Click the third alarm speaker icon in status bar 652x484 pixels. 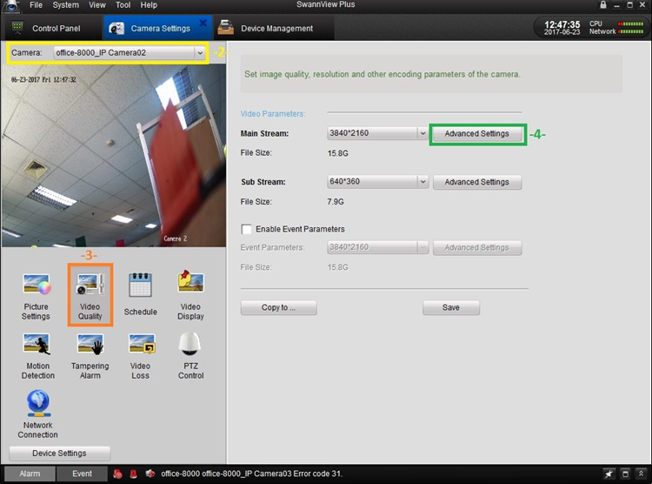tap(150, 474)
